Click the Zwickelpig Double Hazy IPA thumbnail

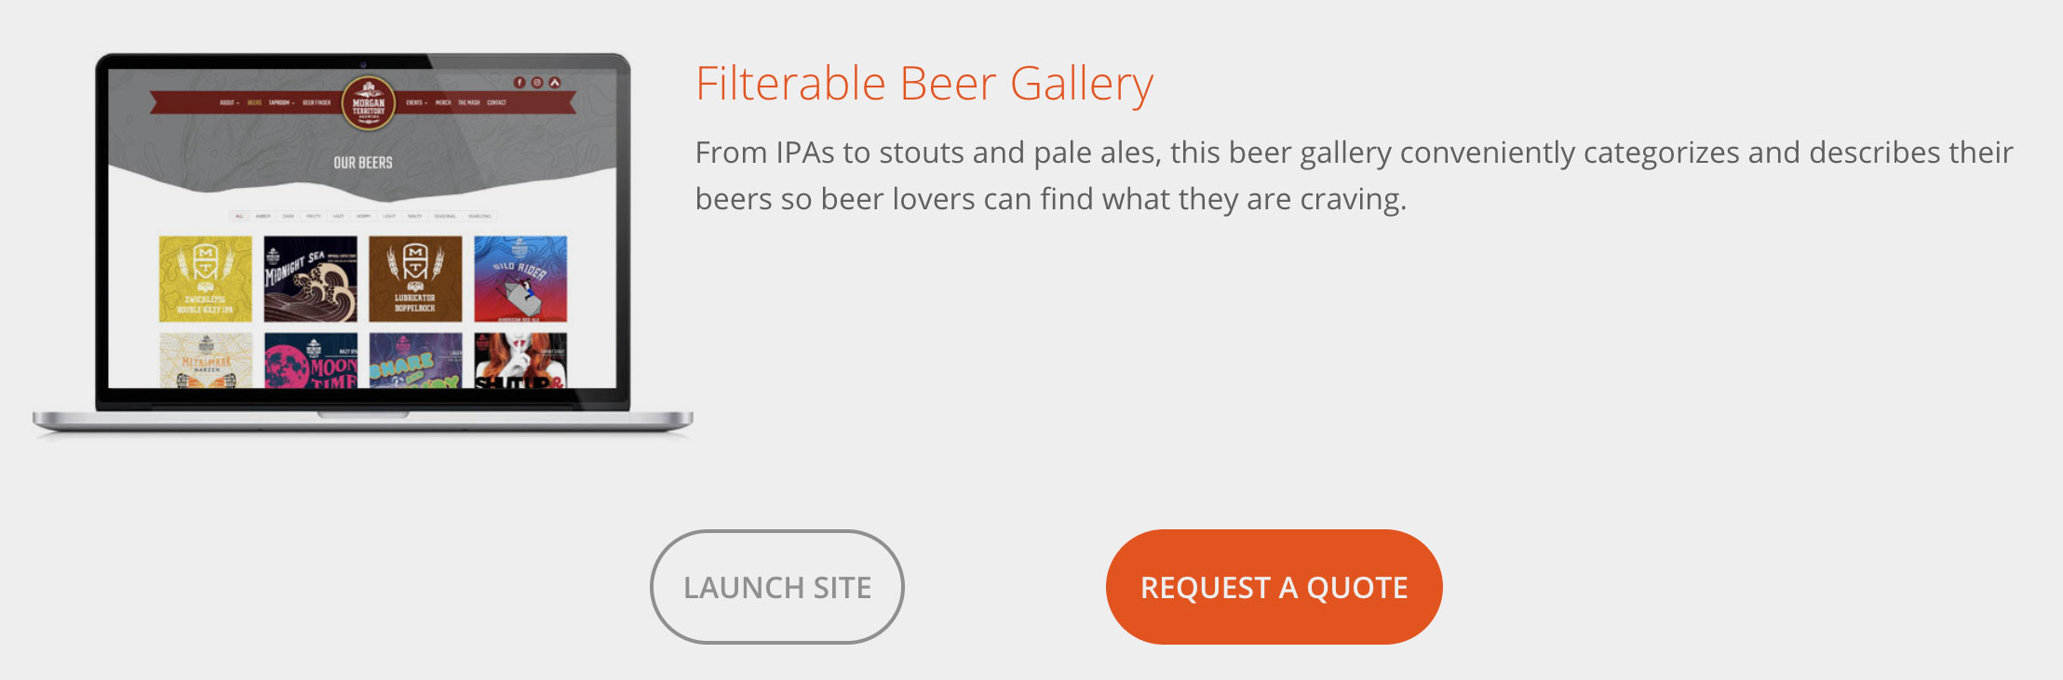206,279
